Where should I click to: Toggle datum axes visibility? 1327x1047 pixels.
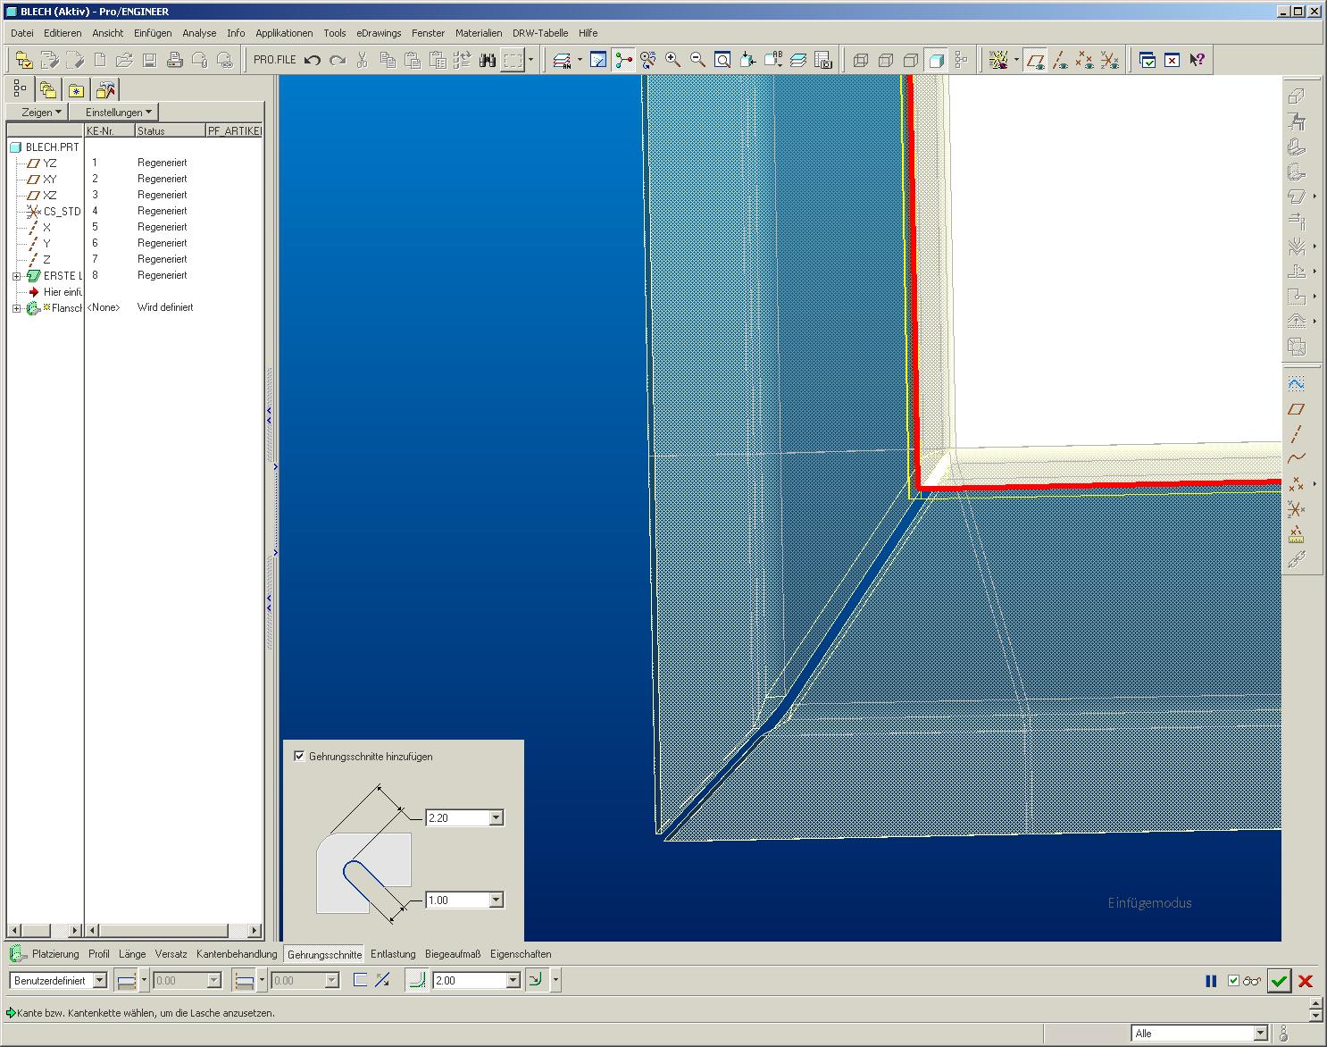tap(1060, 60)
